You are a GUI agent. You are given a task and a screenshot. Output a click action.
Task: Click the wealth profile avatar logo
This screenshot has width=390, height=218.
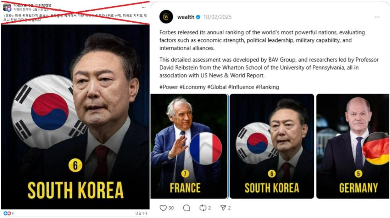[166, 17]
